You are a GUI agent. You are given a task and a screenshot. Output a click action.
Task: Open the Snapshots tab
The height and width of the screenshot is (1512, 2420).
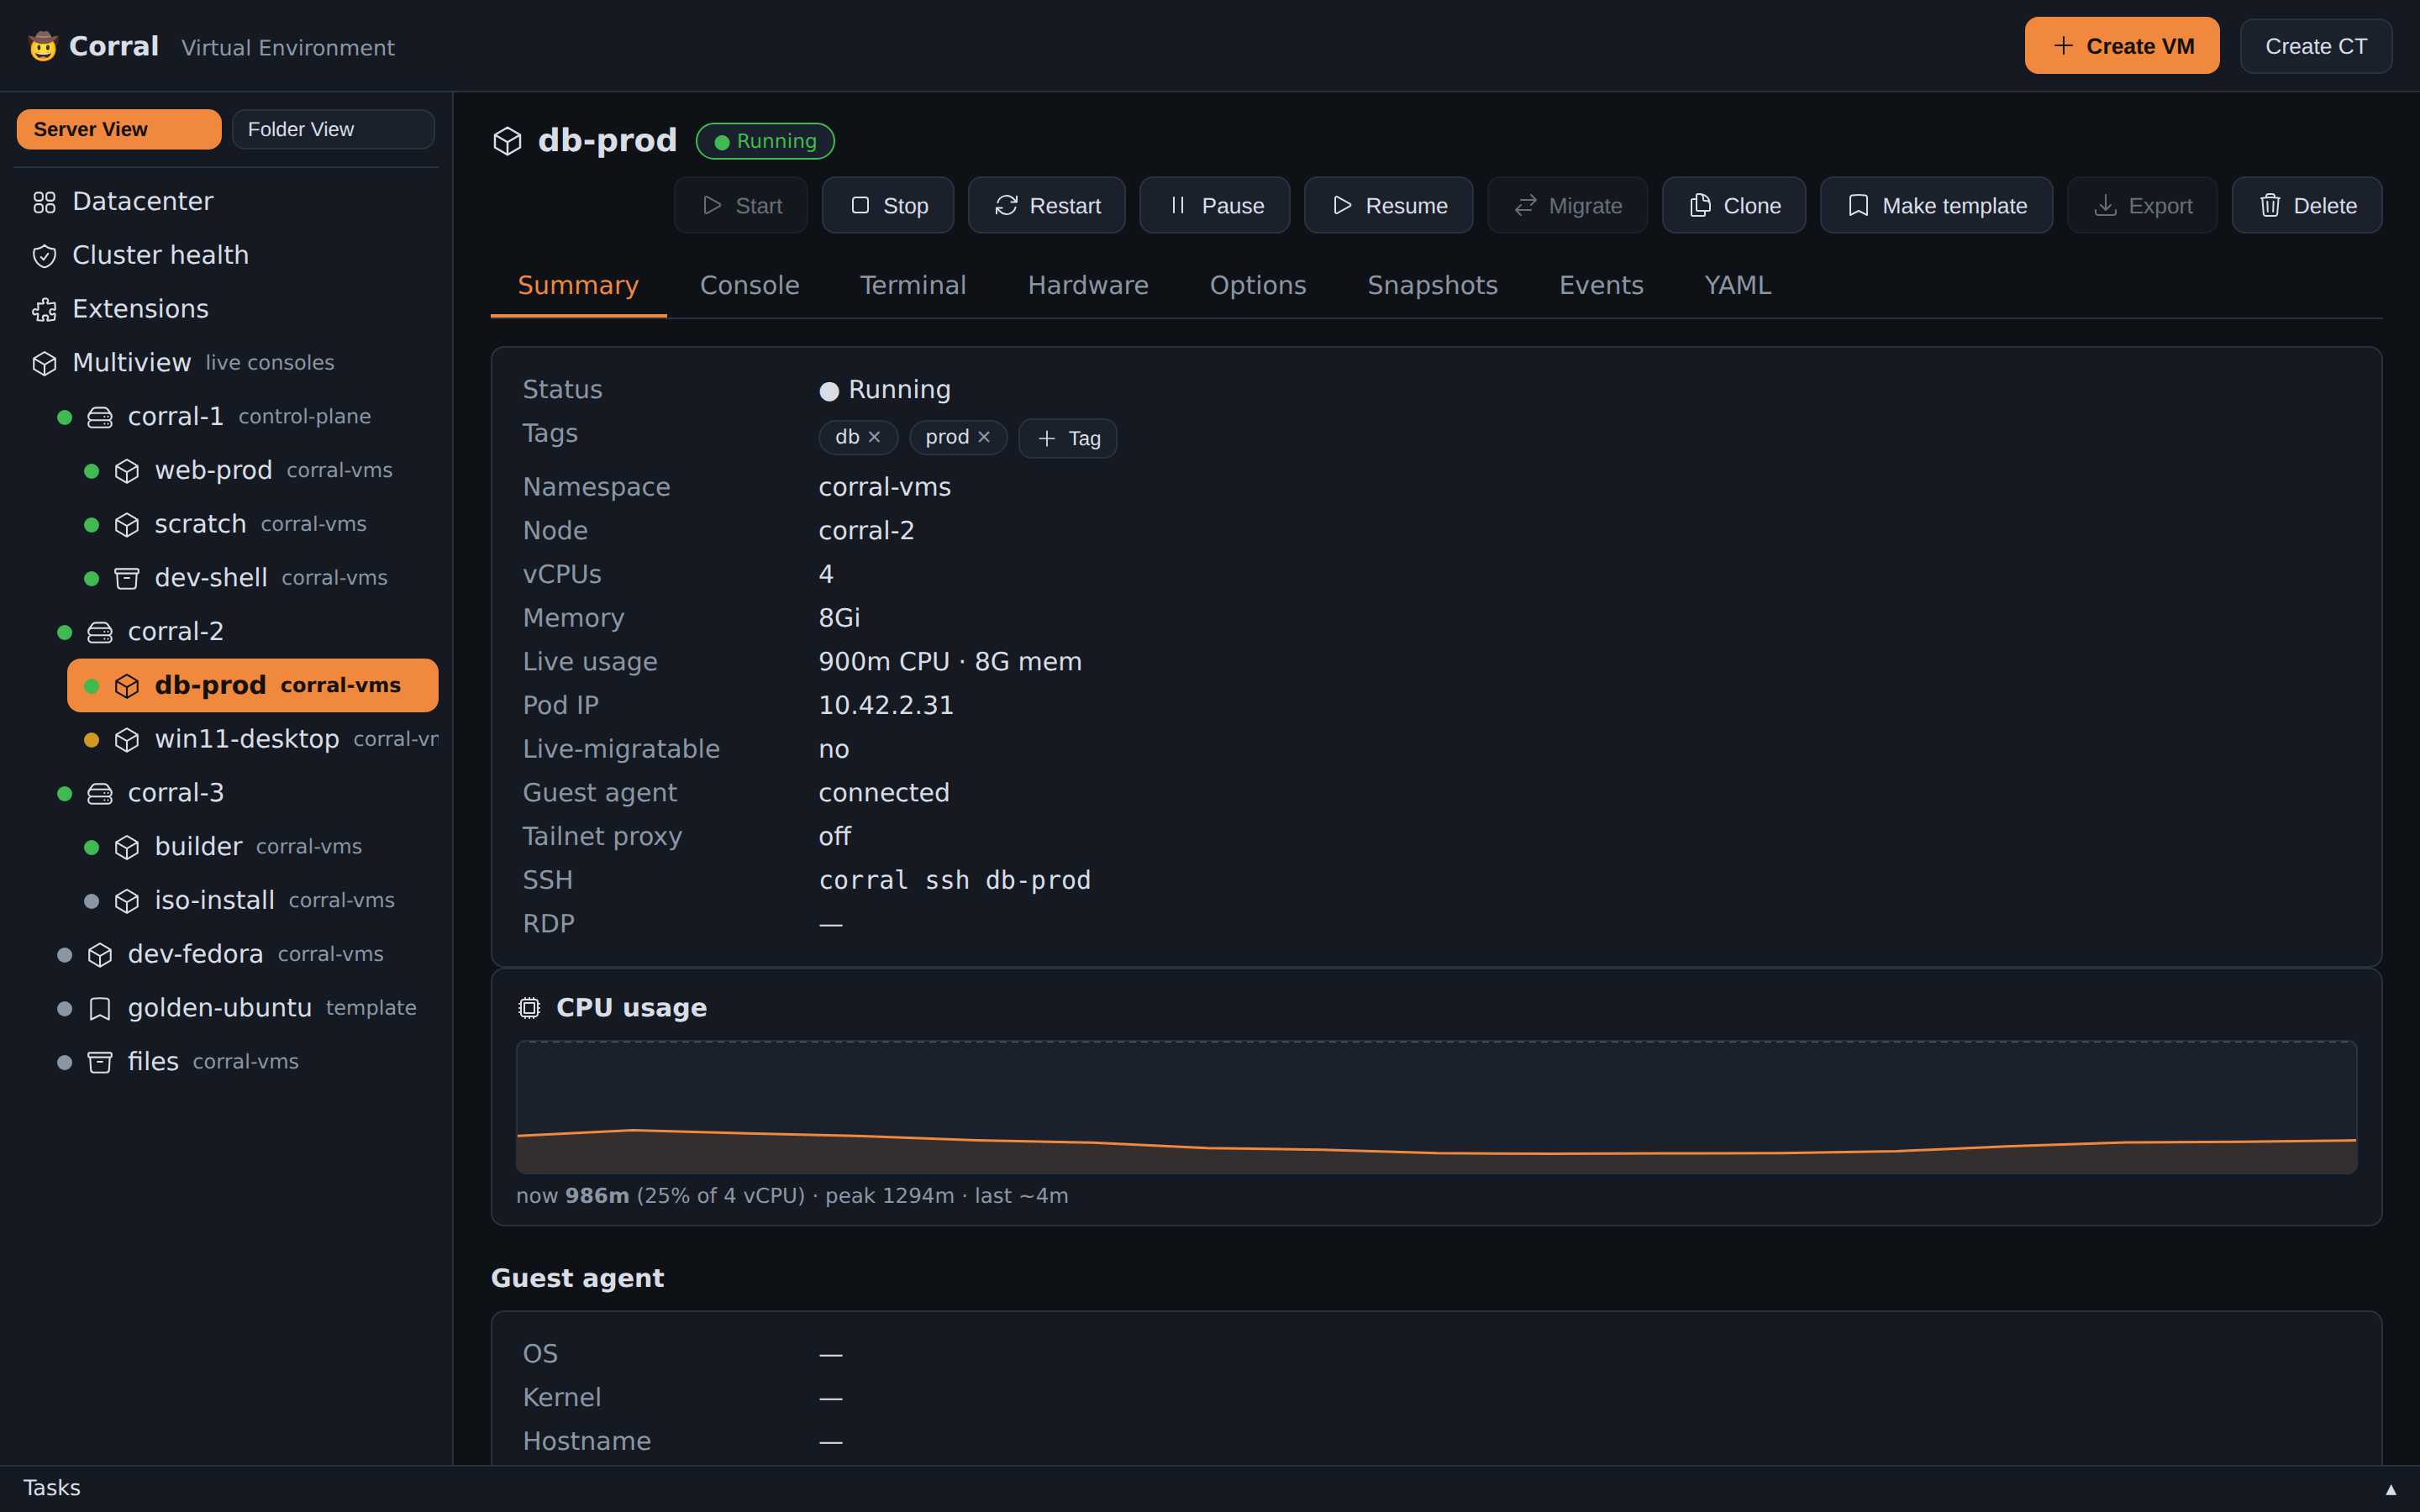[1432, 286]
